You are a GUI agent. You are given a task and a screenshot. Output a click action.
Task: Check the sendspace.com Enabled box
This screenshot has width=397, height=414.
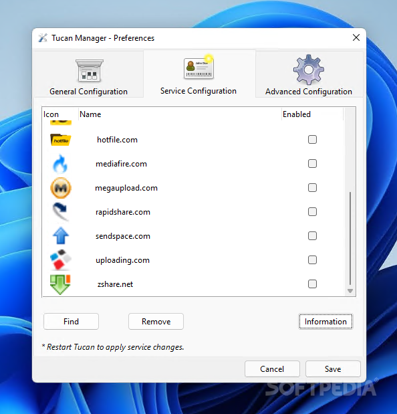tap(312, 236)
